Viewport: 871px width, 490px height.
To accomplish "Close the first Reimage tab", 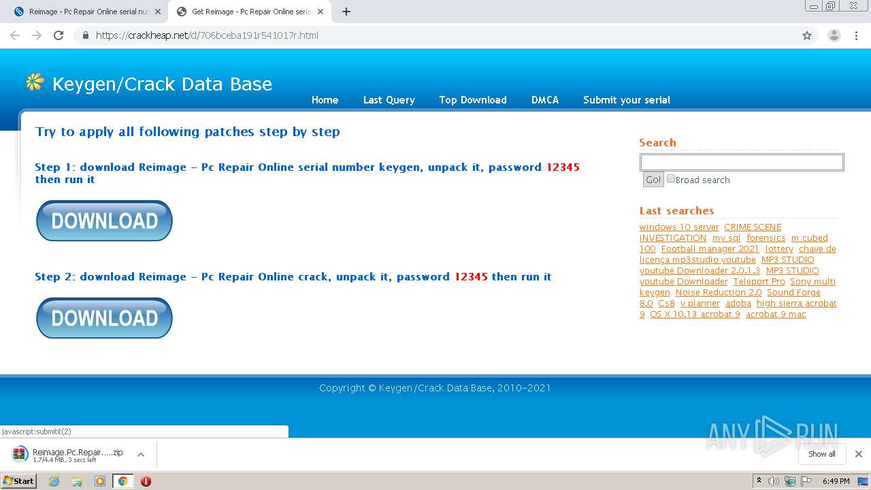I will 158,12.
